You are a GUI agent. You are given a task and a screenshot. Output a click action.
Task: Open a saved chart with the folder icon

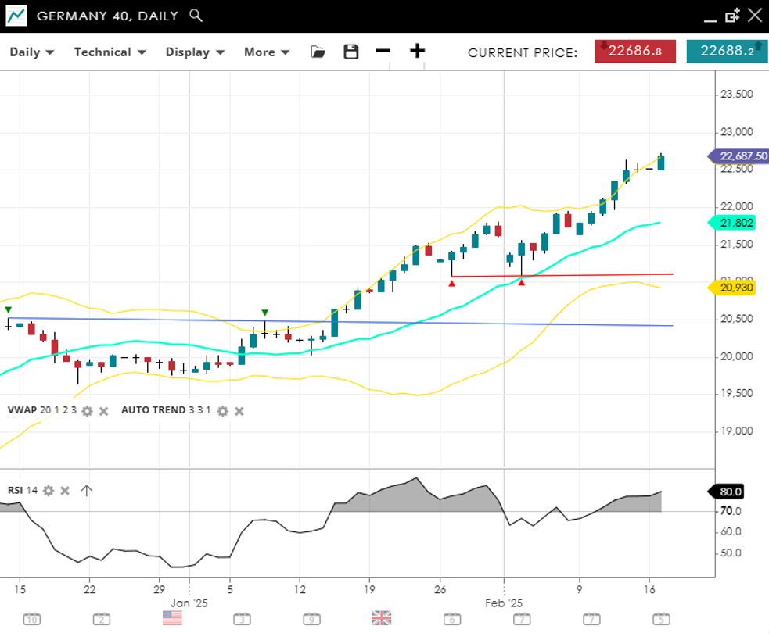pyautogui.click(x=318, y=52)
